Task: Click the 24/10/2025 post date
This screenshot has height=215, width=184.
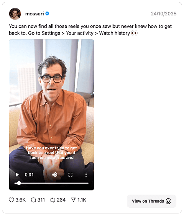Action: point(164,14)
